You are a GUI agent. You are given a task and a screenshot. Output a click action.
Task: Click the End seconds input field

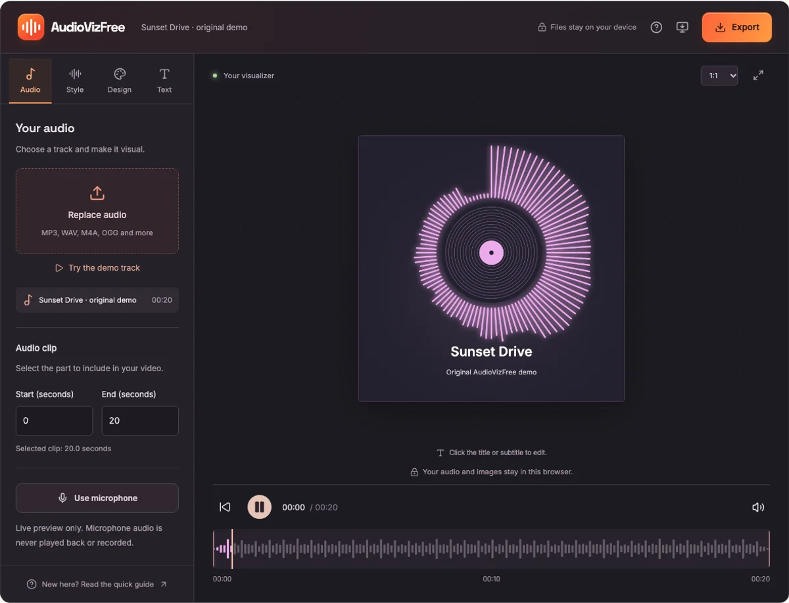click(x=140, y=420)
